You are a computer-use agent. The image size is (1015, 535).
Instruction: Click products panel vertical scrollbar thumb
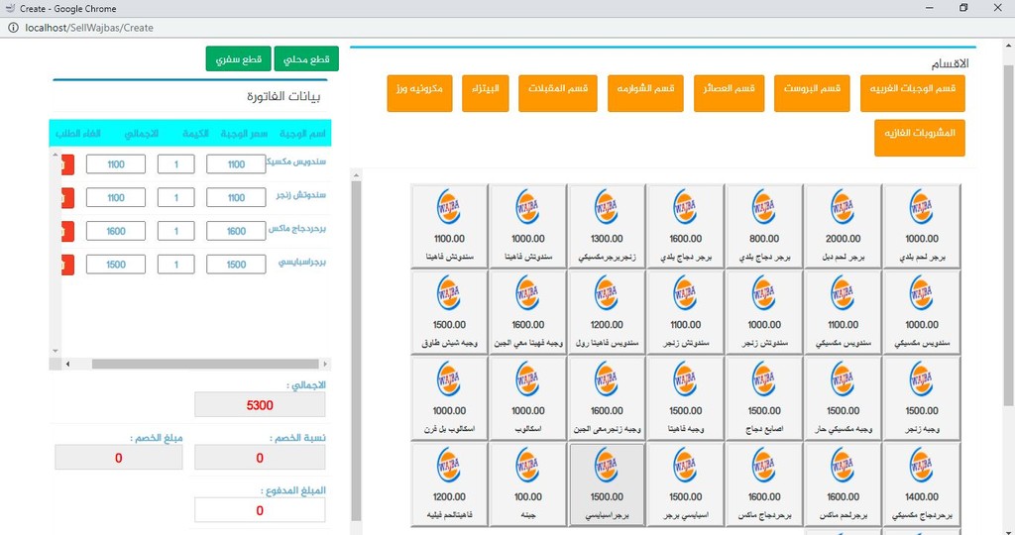[x=356, y=350]
